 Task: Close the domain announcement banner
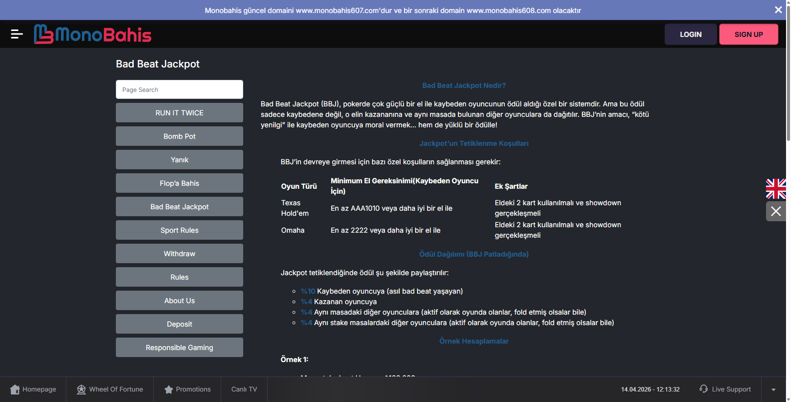click(x=778, y=10)
